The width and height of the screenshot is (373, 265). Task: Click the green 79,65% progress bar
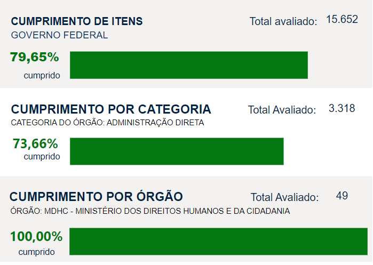click(x=189, y=65)
